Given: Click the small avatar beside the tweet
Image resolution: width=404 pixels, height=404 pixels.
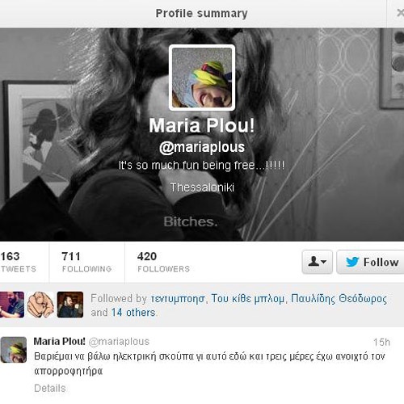Looking at the screenshot, I should click(14, 350).
